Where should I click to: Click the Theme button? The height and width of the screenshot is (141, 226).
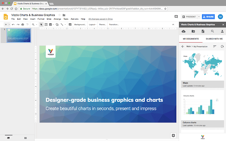(103, 25)
